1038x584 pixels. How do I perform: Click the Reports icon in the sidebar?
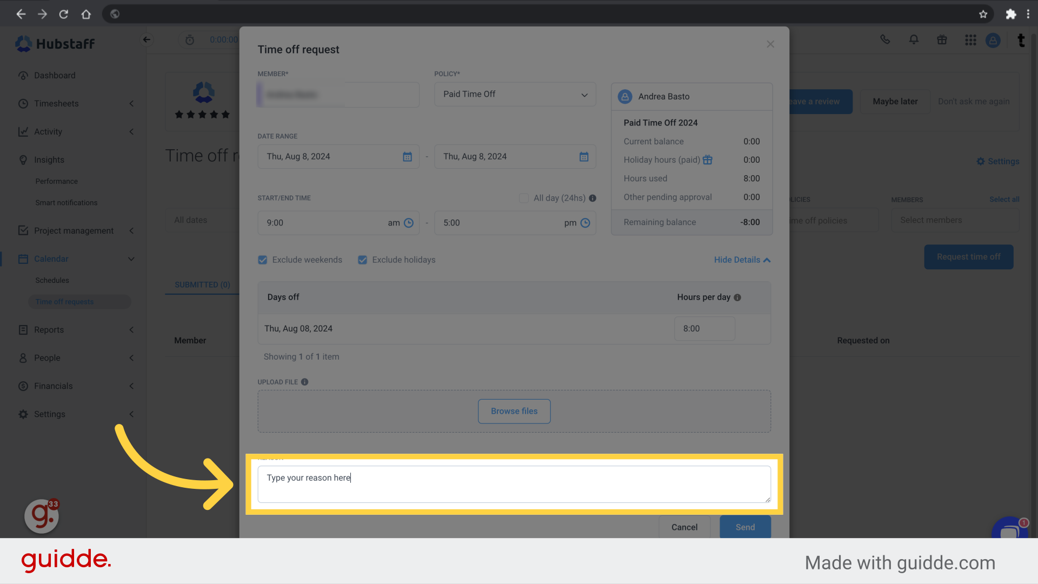[x=23, y=330]
